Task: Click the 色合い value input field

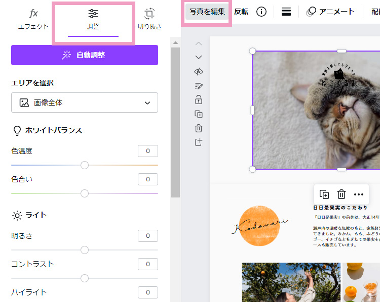Action: pyautogui.click(x=148, y=179)
